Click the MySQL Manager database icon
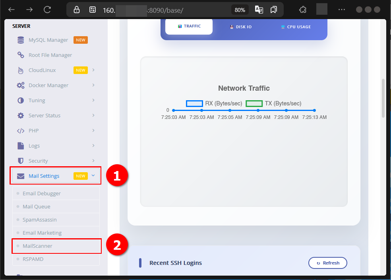Screen dimensions: 391x280 click(x=21, y=40)
